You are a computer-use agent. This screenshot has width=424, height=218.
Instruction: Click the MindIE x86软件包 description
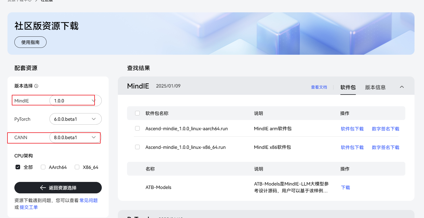(273, 147)
